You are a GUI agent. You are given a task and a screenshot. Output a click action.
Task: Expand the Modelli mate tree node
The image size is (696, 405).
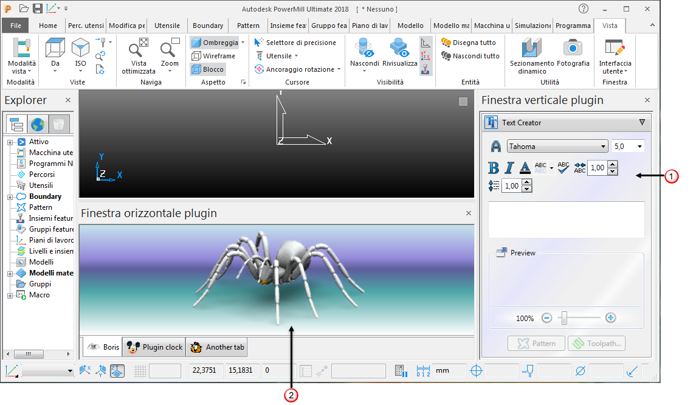[x=10, y=274]
